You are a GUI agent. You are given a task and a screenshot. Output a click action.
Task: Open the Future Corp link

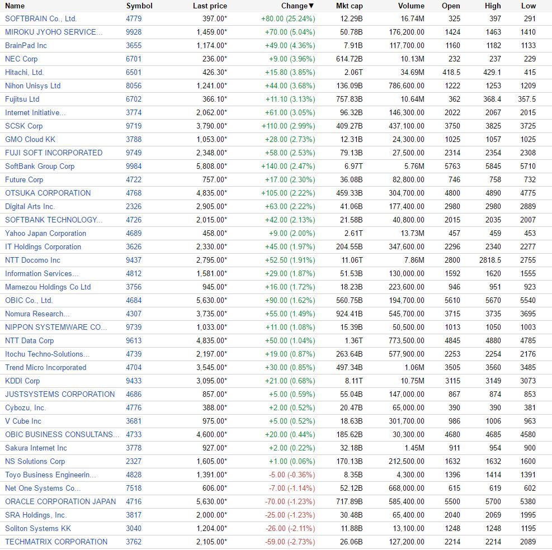[x=24, y=179]
